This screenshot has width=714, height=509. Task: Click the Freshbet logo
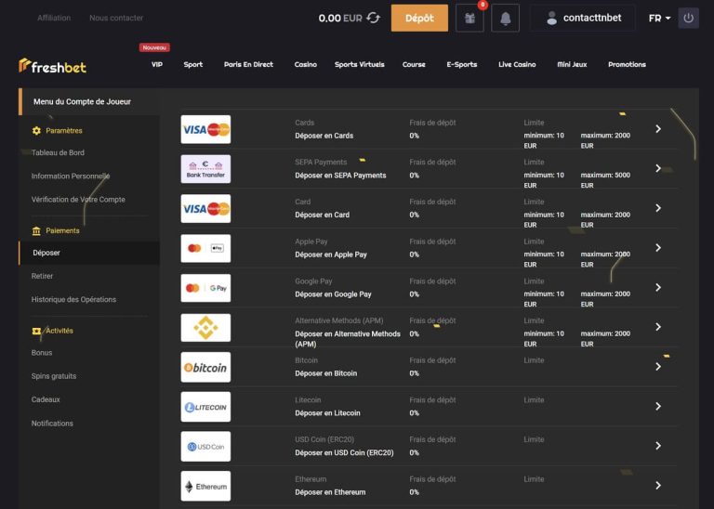tap(52, 66)
